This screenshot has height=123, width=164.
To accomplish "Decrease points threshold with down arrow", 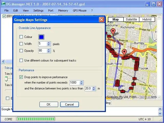I will [81, 84].
